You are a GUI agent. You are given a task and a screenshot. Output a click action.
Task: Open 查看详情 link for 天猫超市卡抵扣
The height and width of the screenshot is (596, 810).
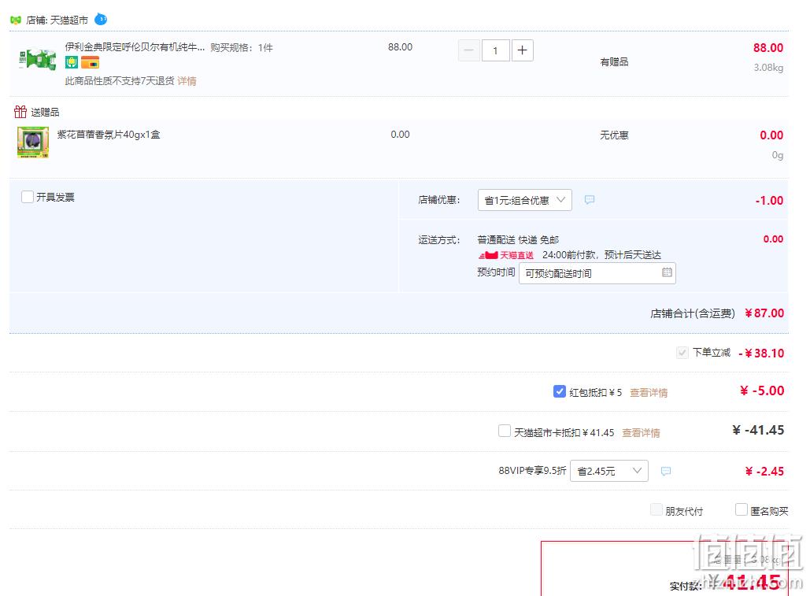pyautogui.click(x=641, y=433)
